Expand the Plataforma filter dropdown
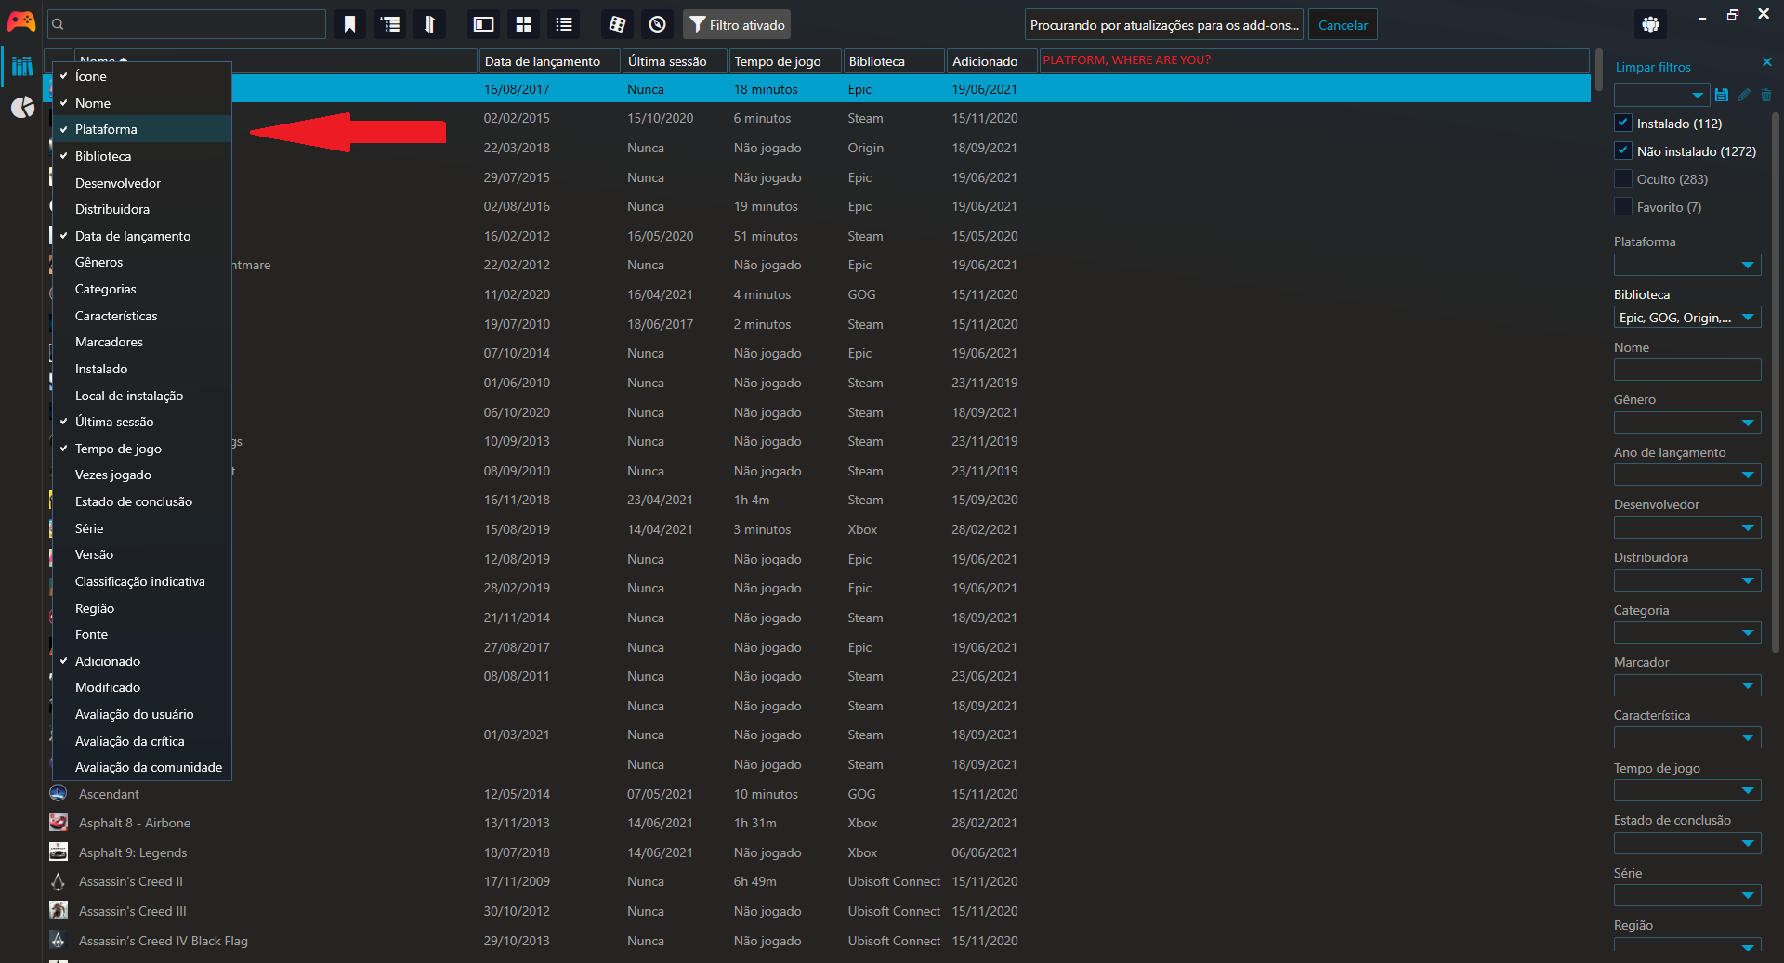 (1687, 265)
